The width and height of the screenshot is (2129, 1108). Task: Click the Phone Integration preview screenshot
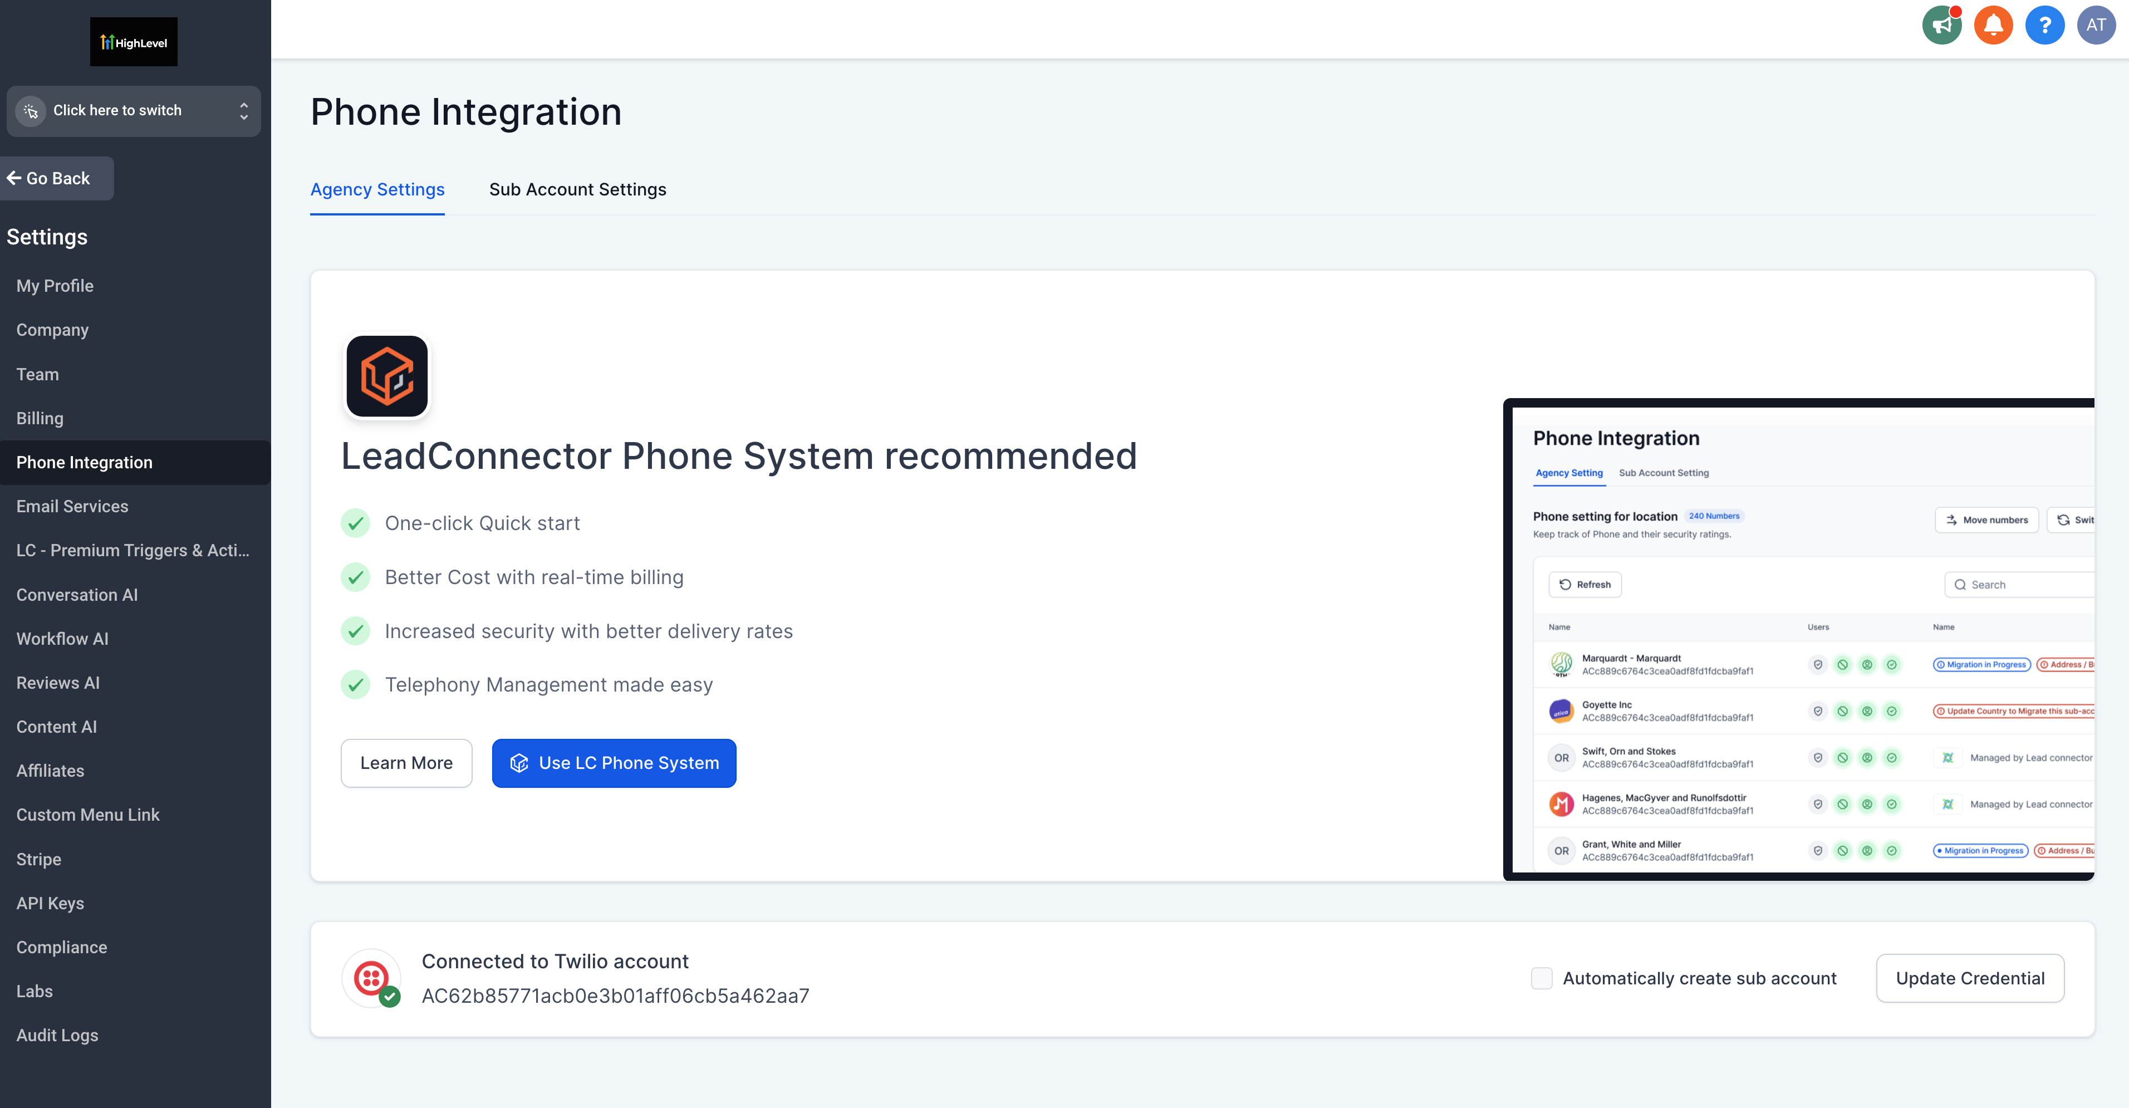1798,640
